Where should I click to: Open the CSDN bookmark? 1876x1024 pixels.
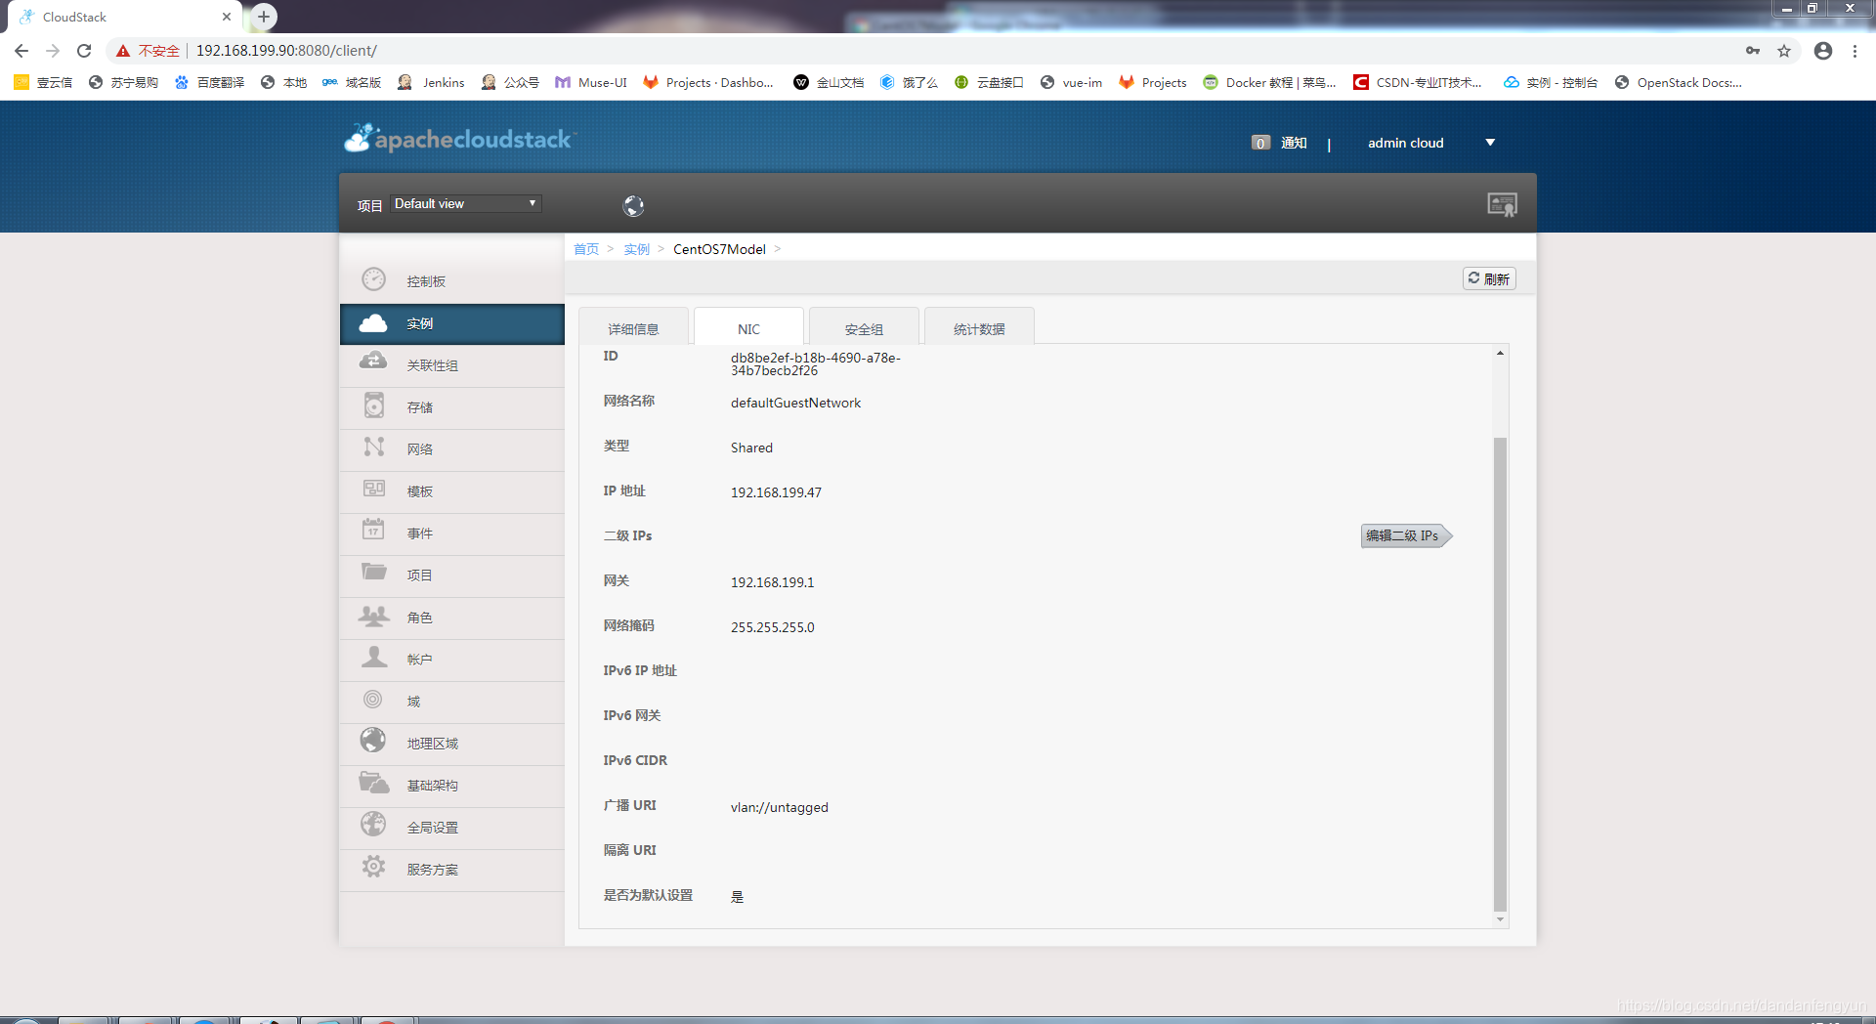pyautogui.click(x=1418, y=82)
